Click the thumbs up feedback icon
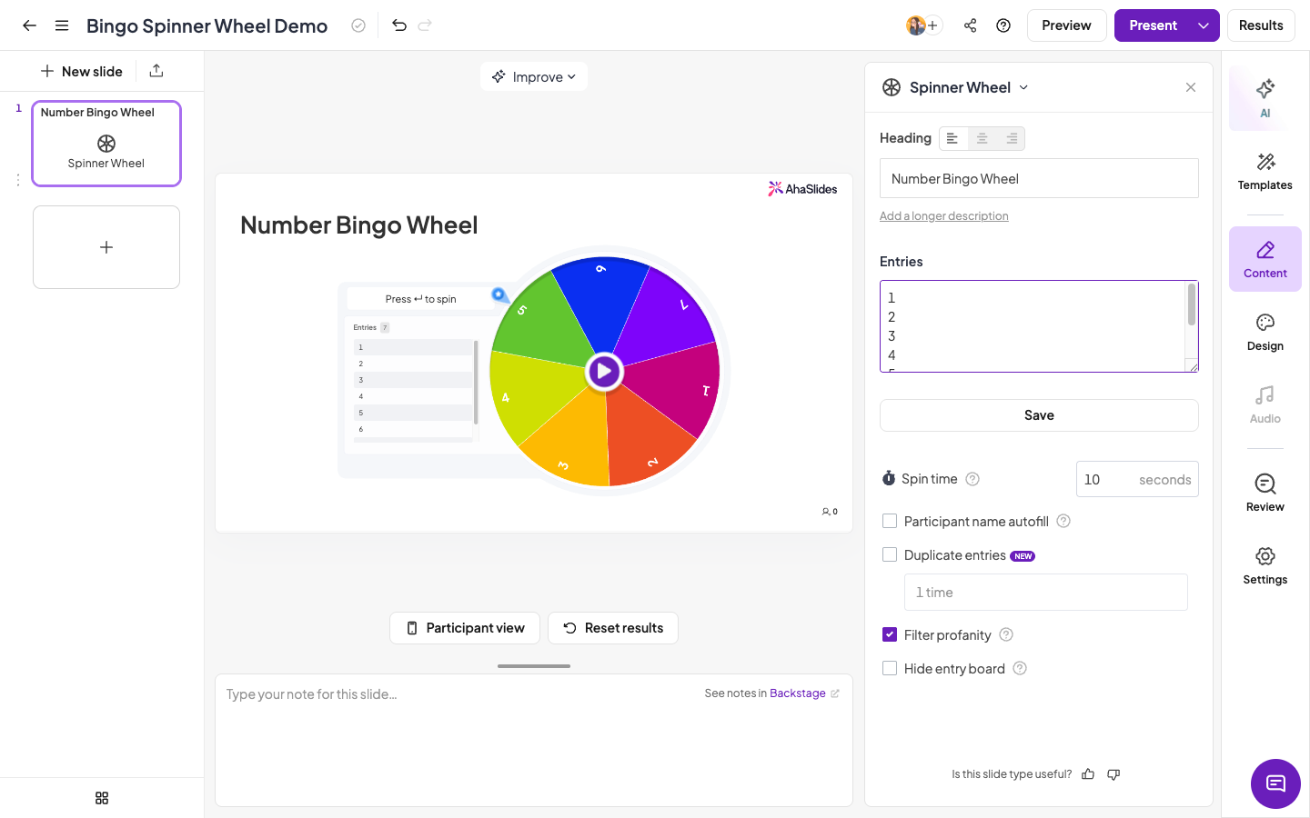The width and height of the screenshot is (1310, 818). [x=1088, y=774]
